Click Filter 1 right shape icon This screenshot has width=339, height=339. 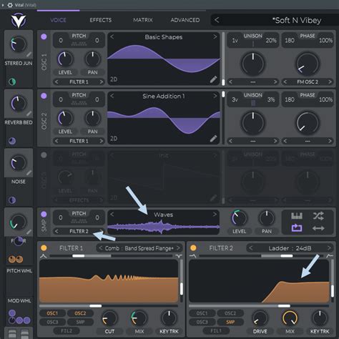click(x=179, y=256)
